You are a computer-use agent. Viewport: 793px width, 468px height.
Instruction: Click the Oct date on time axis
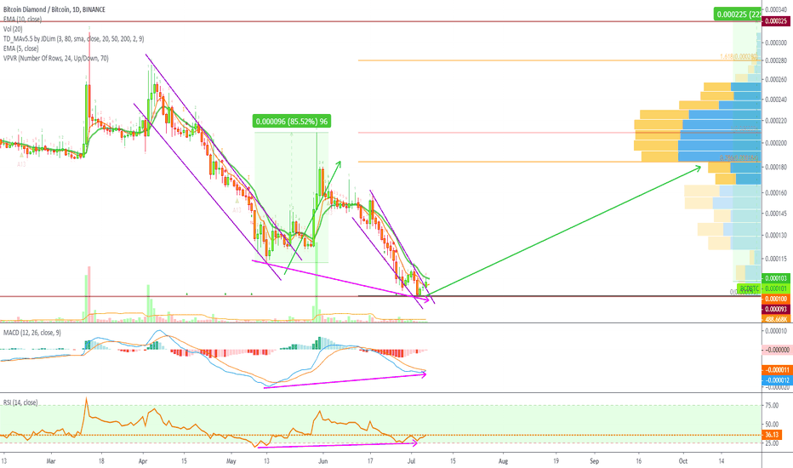click(x=683, y=461)
